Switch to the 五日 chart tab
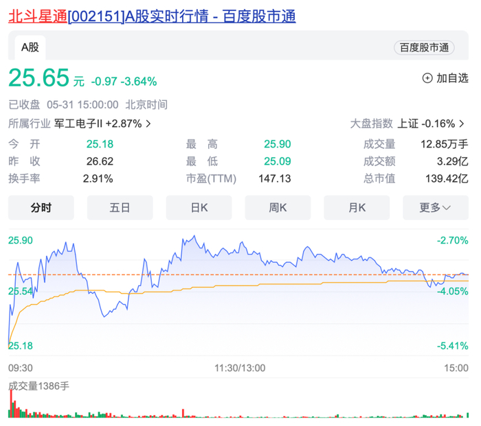This screenshot has width=481, height=426. [x=120, y=208]
